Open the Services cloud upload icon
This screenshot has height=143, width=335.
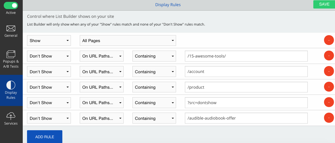click(11, 116)
